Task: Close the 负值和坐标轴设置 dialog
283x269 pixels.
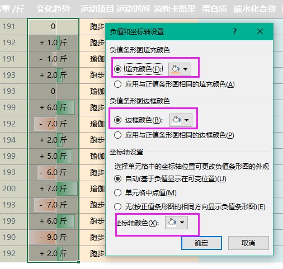Action: (260, 31)
